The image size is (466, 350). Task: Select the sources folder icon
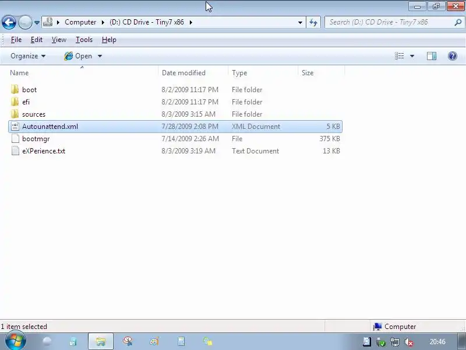click(15, 114)
